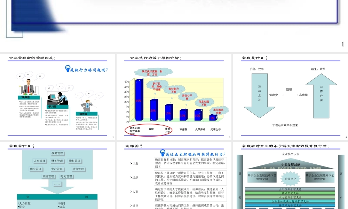348x209 pixels.
Task: Click the 手段：效率 text
Action: click(x=256, y=69)
